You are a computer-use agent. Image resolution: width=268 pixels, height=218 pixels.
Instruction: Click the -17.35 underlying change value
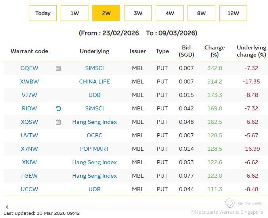coord(251,82)
